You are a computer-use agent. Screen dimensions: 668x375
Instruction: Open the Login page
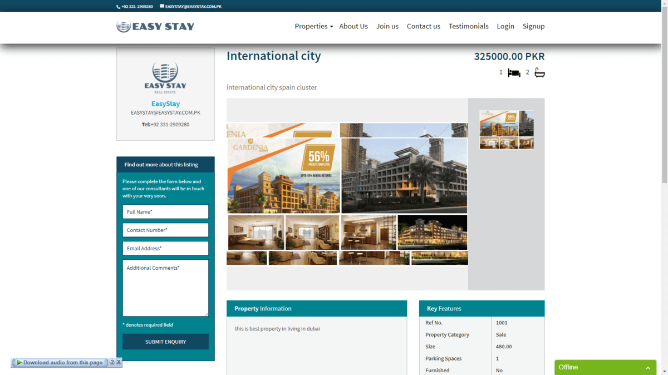pyautogui.click(x=505, y=26)
